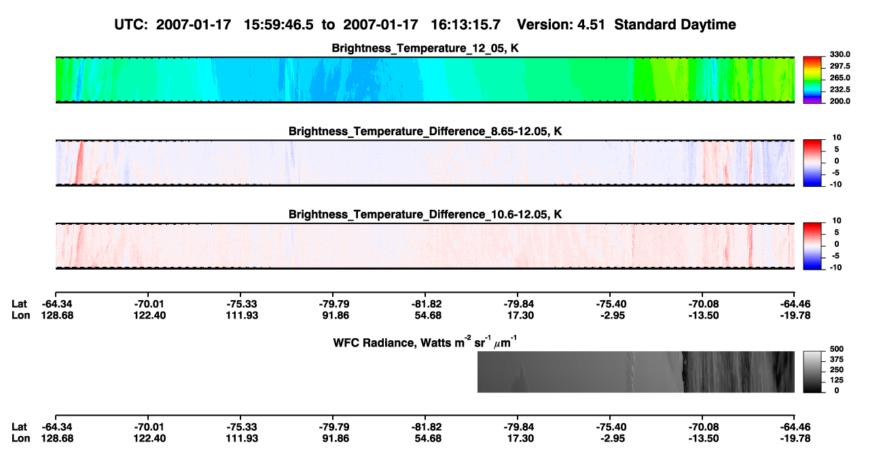Click the 232.5 colorbar tick label
This screenshot has width=883, height=453.
[840, 90]
